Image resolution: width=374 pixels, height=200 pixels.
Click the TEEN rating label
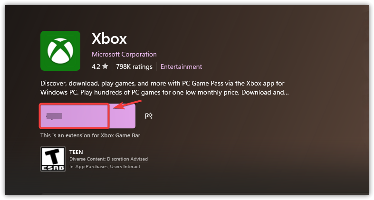point(76,152)
